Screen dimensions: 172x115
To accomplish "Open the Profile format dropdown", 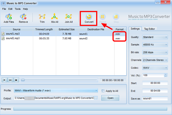I will click(56, 90).
